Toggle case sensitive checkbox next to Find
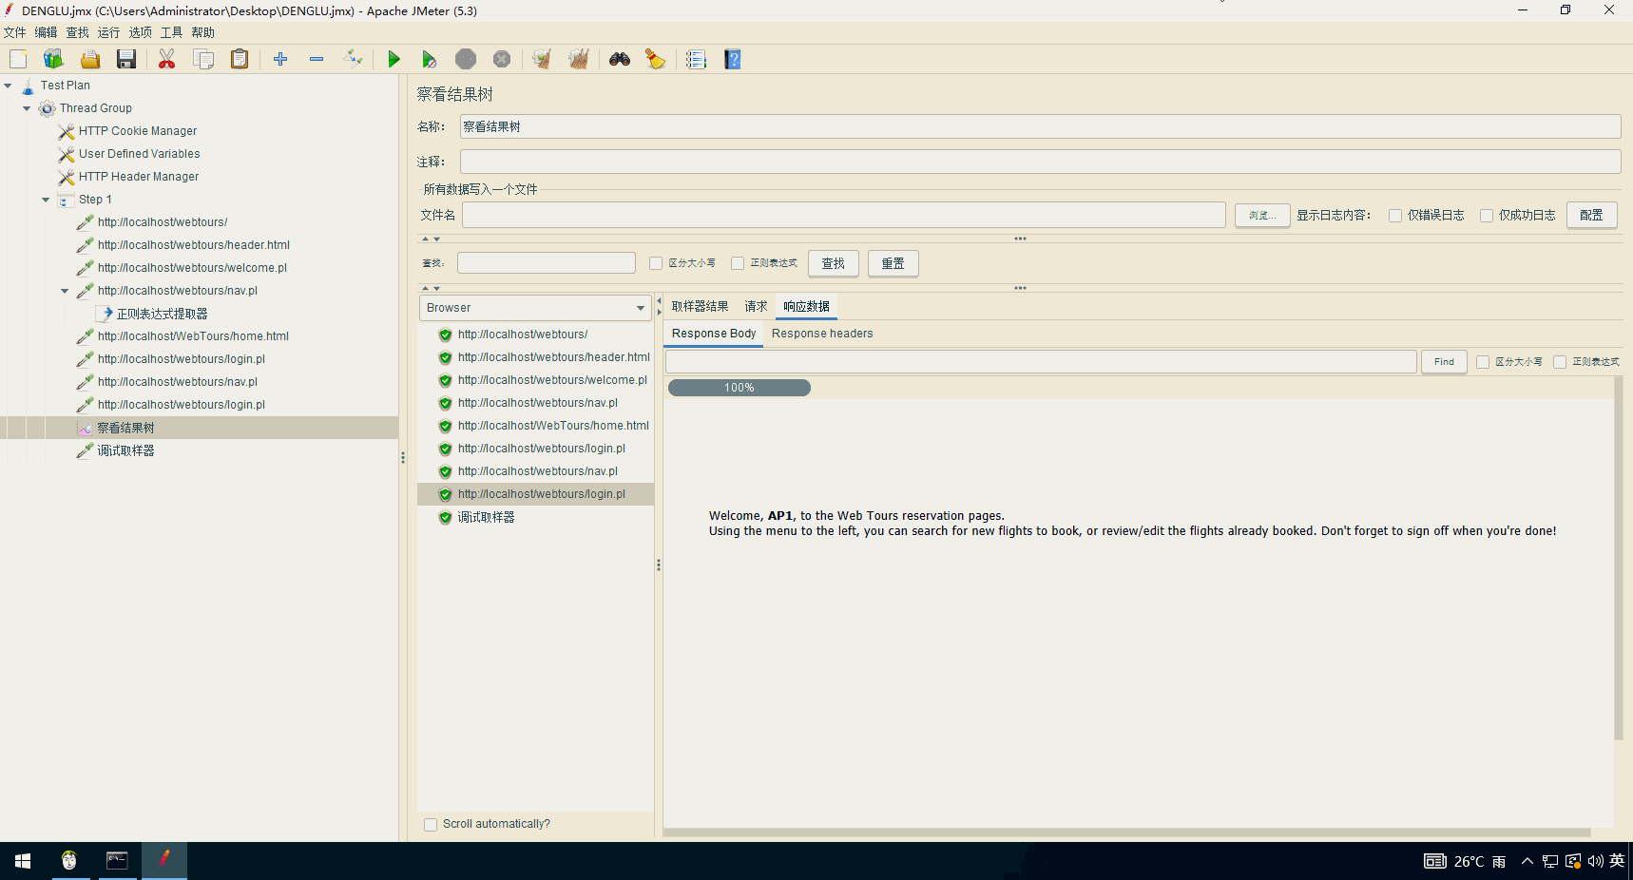The height and width of the screenshot is (880, 1633). [x=1483, y=362]
